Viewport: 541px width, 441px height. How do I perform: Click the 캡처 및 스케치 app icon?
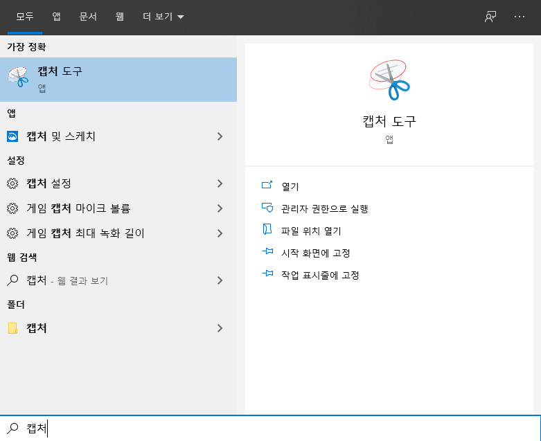[12, 136]
